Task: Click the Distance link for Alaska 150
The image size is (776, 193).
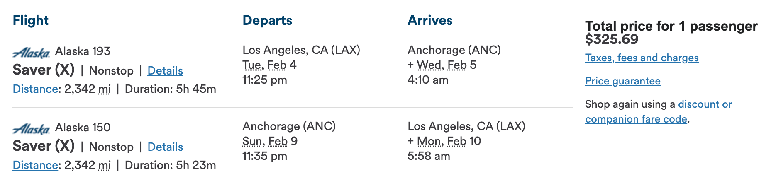Action: pyautogui.click(x=35, y=165)
